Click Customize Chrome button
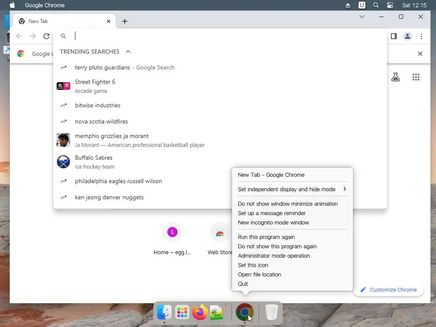 coord(388,290)
